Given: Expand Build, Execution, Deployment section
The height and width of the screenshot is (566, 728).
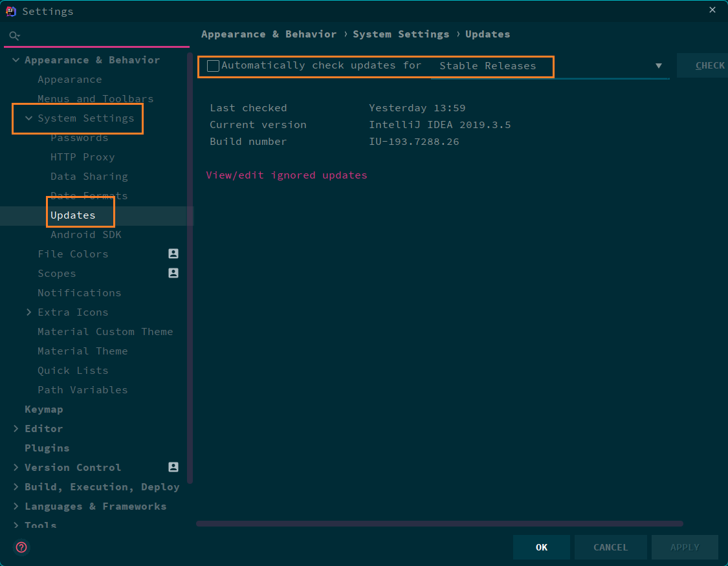Looking at the screenshot, I should coord(16,487).
